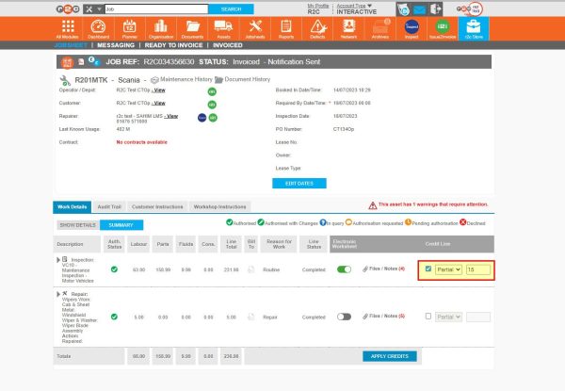The image size is (565, 391).
Task: Click the SUMMARY button
Action: pos(121,225)
